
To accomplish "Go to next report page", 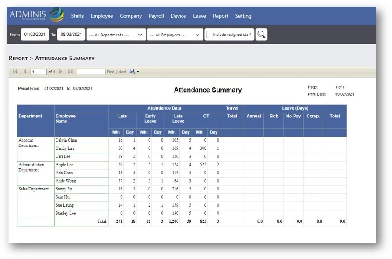I will click(60, 72).
